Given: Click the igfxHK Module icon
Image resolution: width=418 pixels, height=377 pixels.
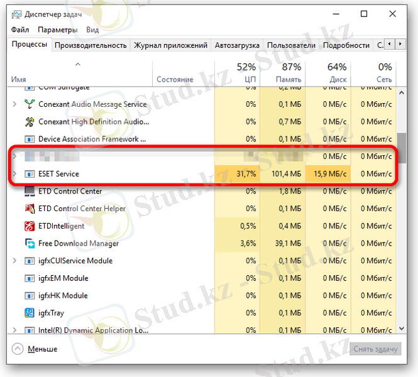Looking at the screenshot, I should click(x=30, y=296).
